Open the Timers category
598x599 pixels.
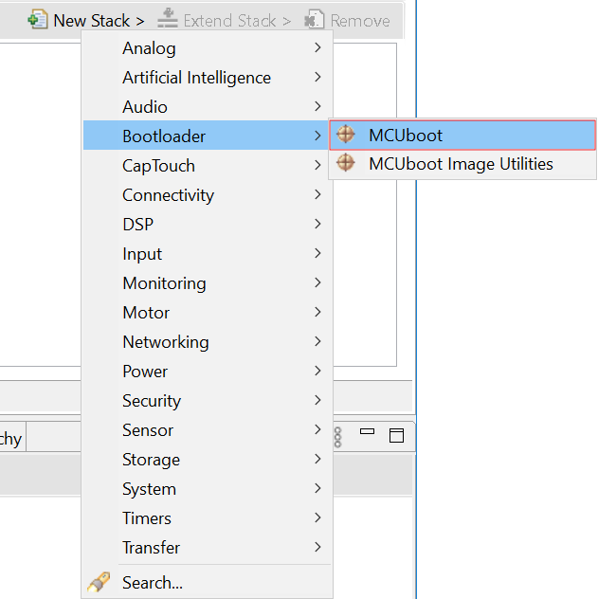click(x=207, y=518)
